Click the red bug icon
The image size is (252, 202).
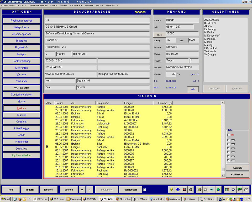tap(185, 190)
